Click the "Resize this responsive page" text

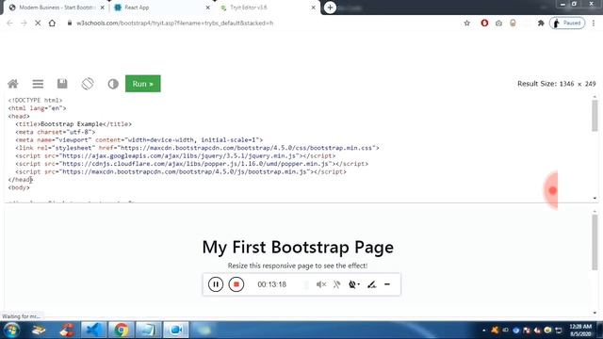298,266
